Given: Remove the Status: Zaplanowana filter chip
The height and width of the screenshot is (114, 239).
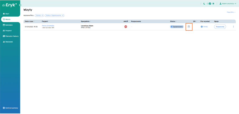Looking at the screenshot, I should 63,15.
